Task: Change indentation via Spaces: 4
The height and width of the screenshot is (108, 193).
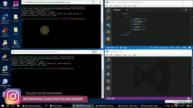Action: click(164, 47)
